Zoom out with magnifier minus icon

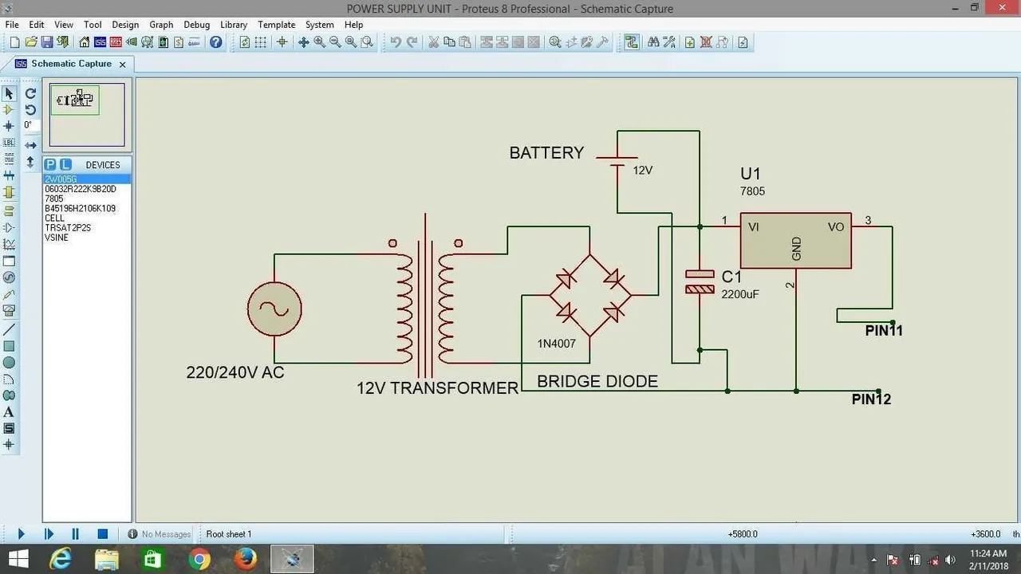click(335, 42)
